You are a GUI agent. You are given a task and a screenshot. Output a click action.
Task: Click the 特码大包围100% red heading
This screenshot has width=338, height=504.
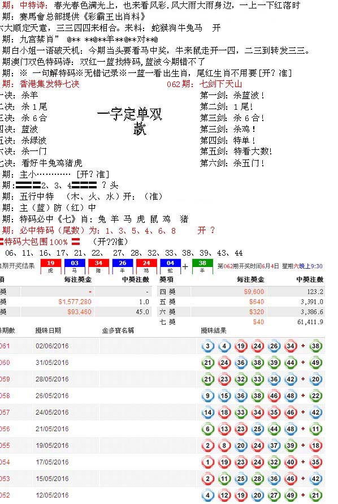coord(36,242)
